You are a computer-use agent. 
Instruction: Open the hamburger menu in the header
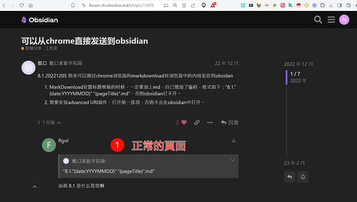click(331, 20)
